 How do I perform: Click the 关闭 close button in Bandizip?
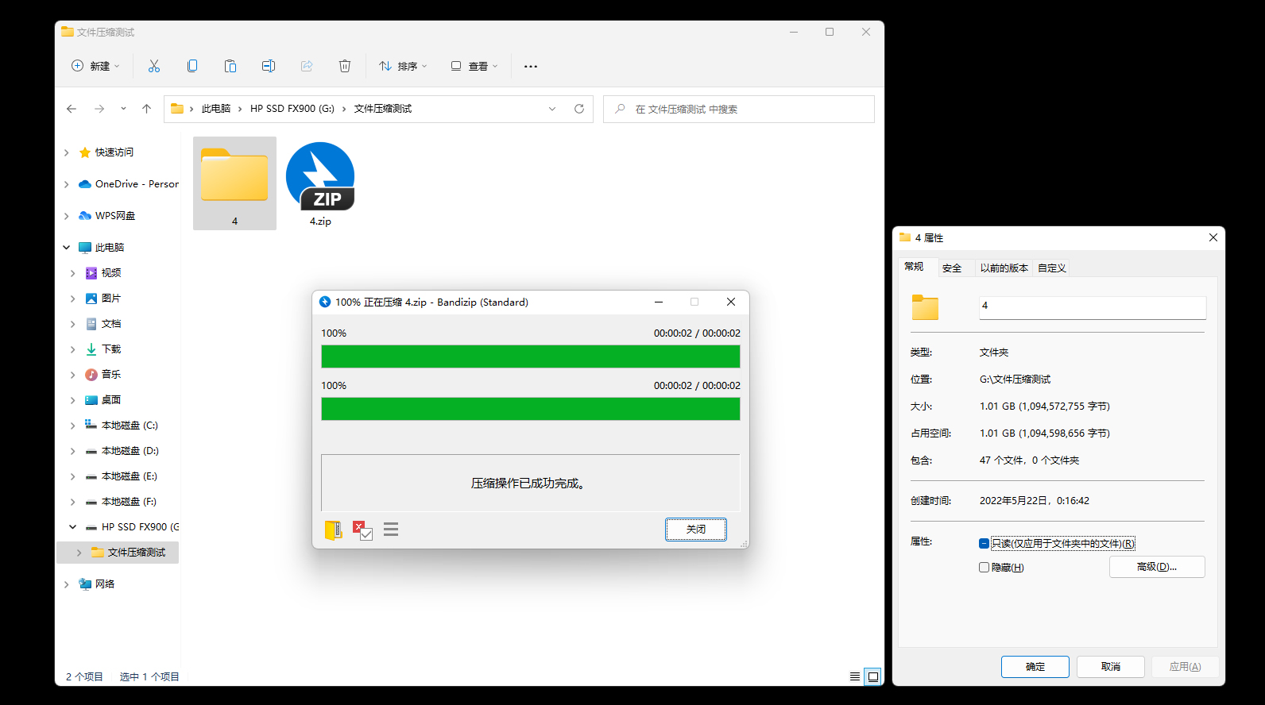click(696, 530)
